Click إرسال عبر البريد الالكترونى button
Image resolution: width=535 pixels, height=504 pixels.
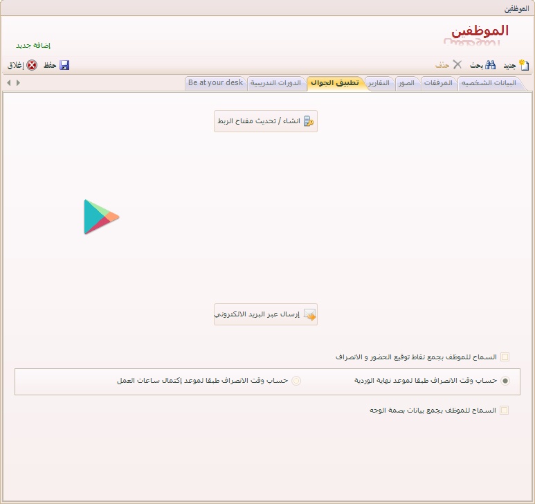point(266,314)
